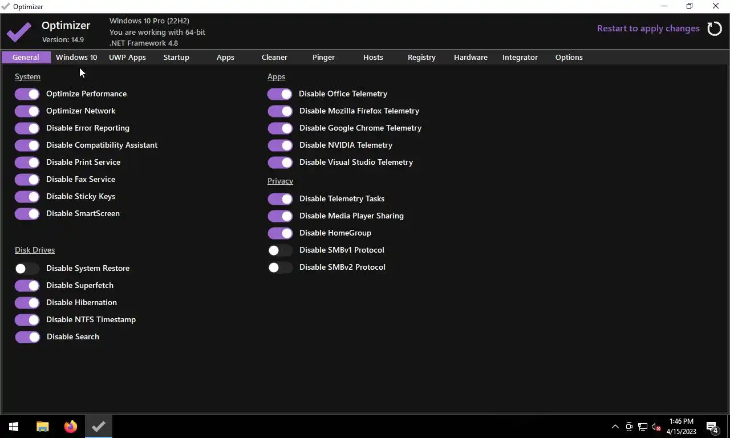730x438 pixels.
Task: Toggle Disable SmartScreen switch
Action: pyautogui.click(x=27, y=214)
